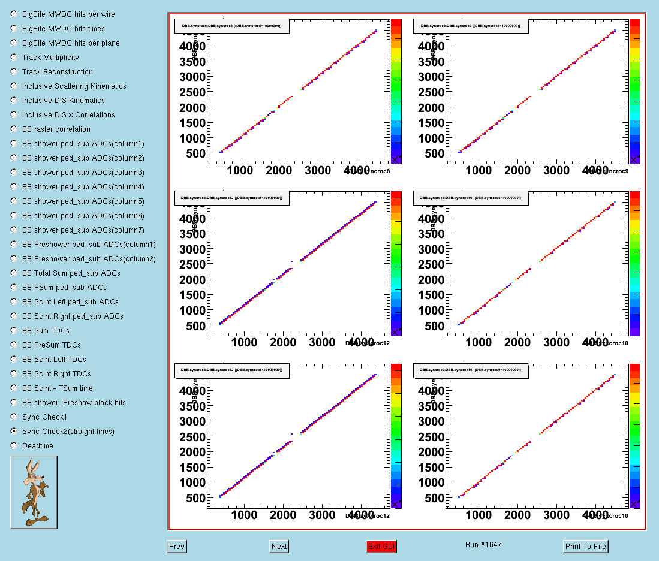Select BB Scint - TSum time option
Viewport: 659px width, 561px height.
[14, 388]
